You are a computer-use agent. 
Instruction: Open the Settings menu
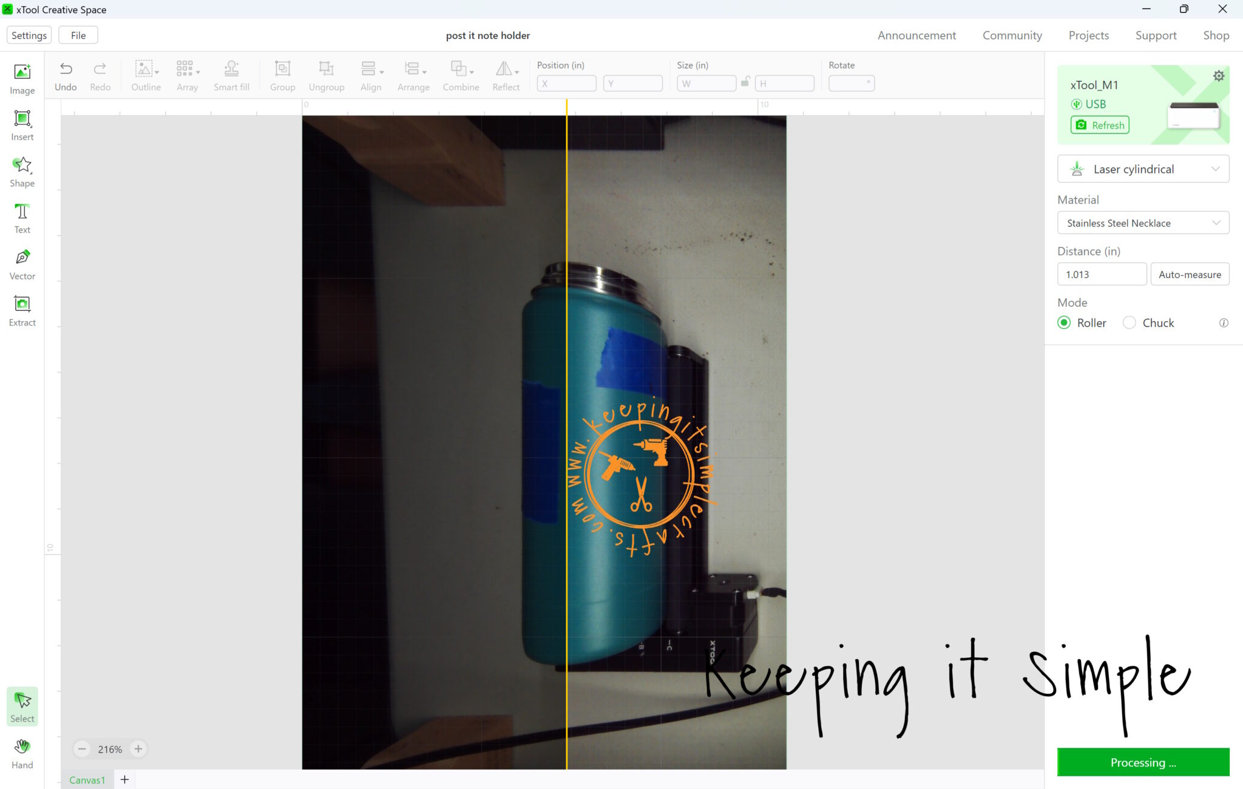[29, 35]
